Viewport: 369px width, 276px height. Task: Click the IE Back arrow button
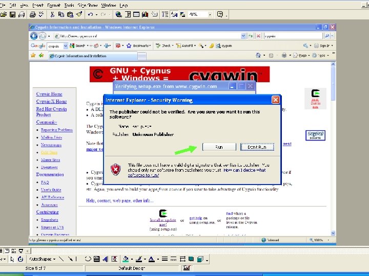(x=34, y=36)
